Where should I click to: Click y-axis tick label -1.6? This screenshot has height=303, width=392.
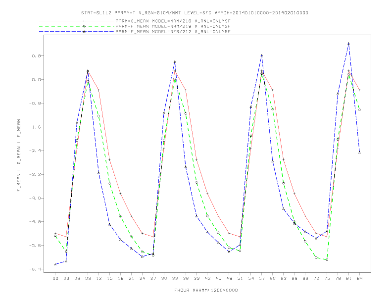pyautogui.click(x=35, y=127)
